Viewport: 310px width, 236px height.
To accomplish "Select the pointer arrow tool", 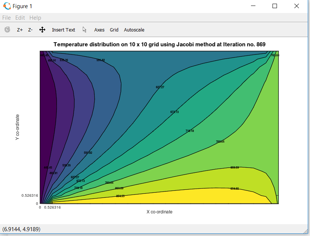I will (84, 30).
